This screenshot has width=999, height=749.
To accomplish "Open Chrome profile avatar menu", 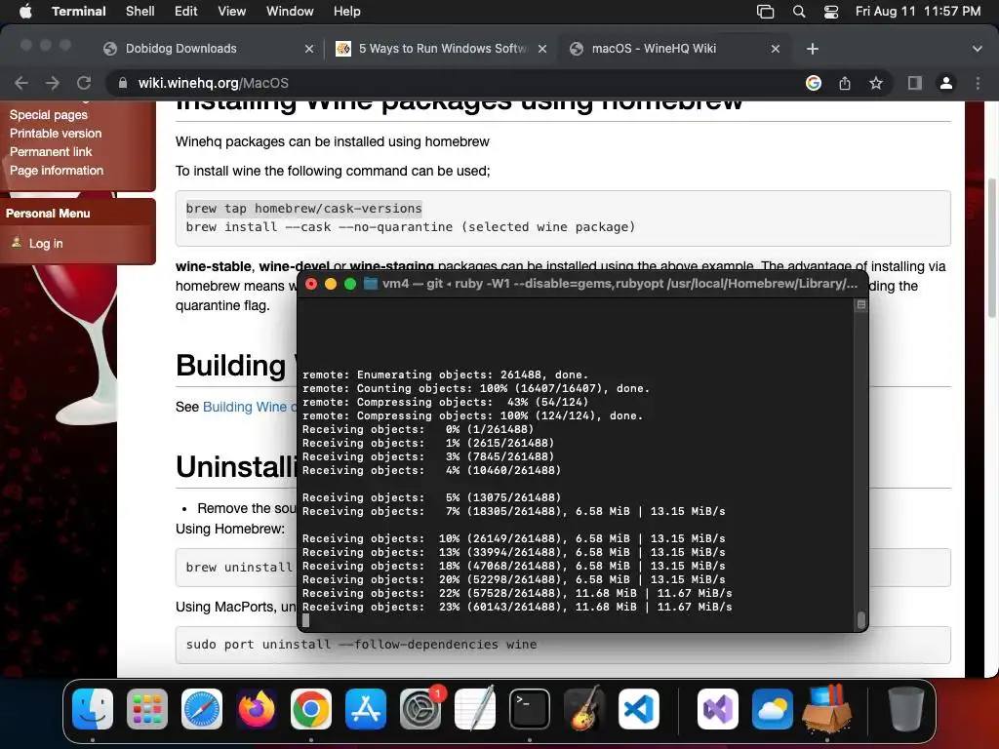I will tap(946, 83).
